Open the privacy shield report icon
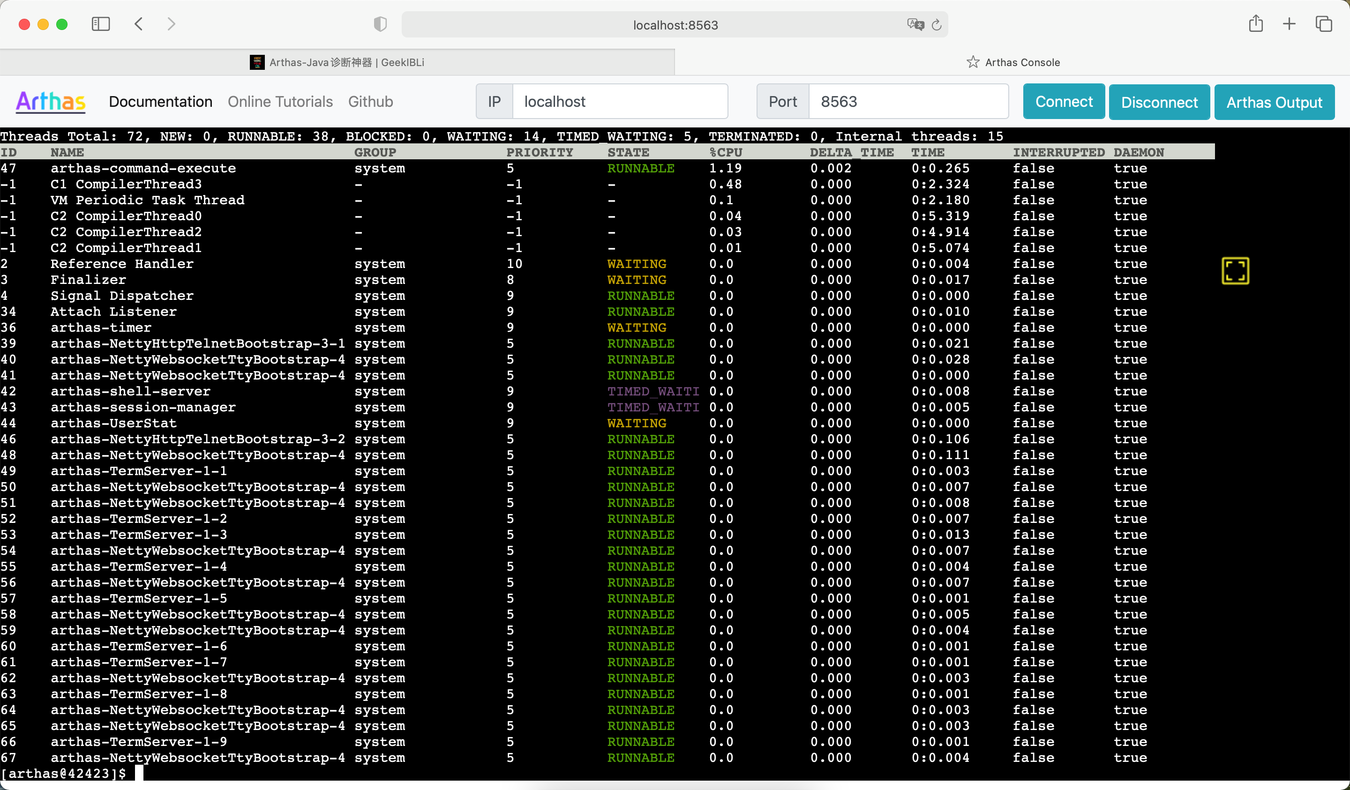1350x790 pixels. click(x=380, y=24)
